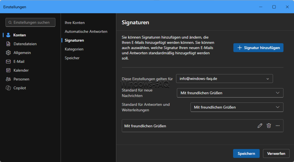Viewport: 294px width, 162px height.
Task: Minimize the Einstellungen window
Action: pyautogui.click(x=261, y=7)
